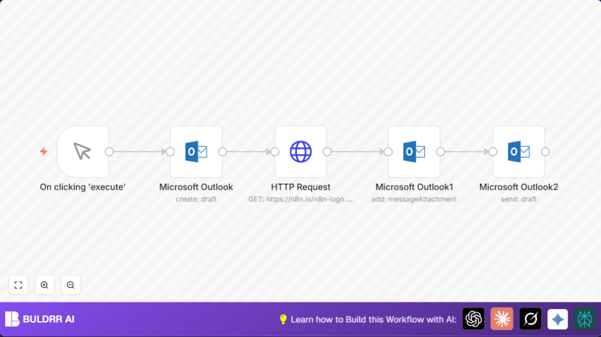Viewport: 601px width, 337px height.
Task: Click input connector of HTTP Request node
Action: (275, 152)
